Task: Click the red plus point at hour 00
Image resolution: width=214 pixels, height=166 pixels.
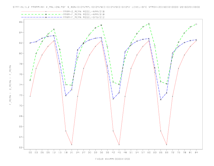Action: tap(30, 96)
